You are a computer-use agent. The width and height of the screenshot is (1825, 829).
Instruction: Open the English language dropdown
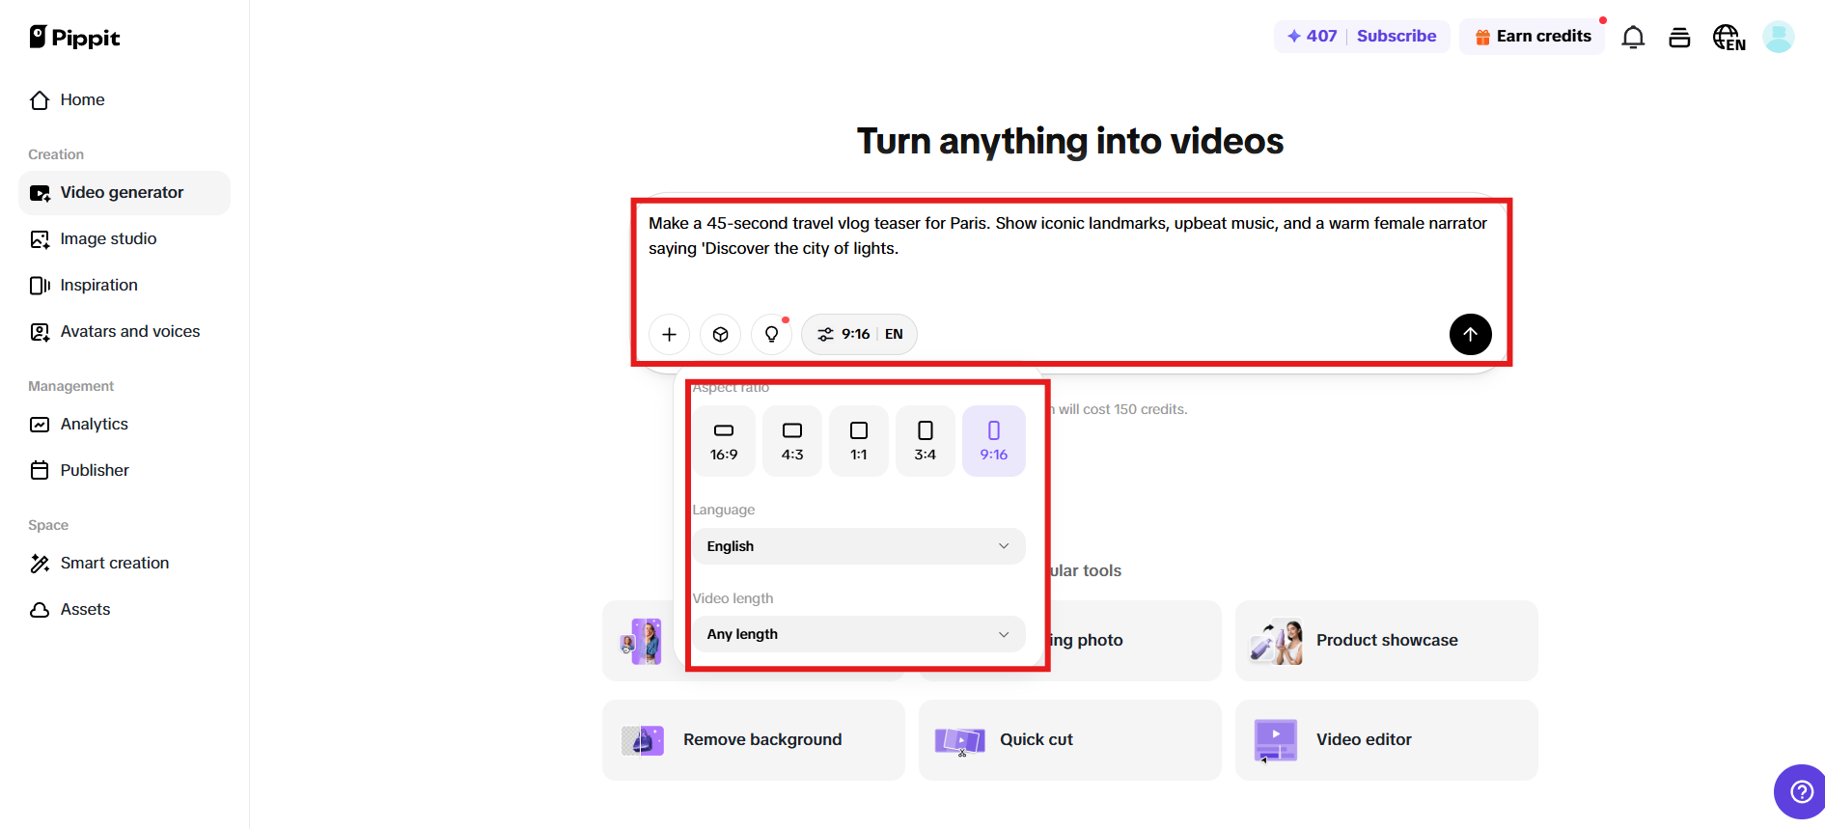click(x=859, y=546)
